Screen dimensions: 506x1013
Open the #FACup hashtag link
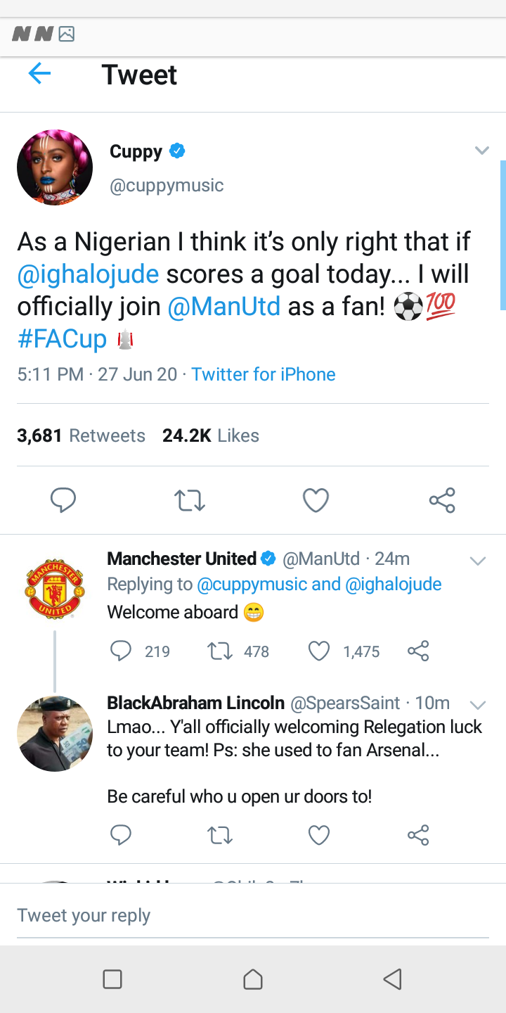pos(62,338)
